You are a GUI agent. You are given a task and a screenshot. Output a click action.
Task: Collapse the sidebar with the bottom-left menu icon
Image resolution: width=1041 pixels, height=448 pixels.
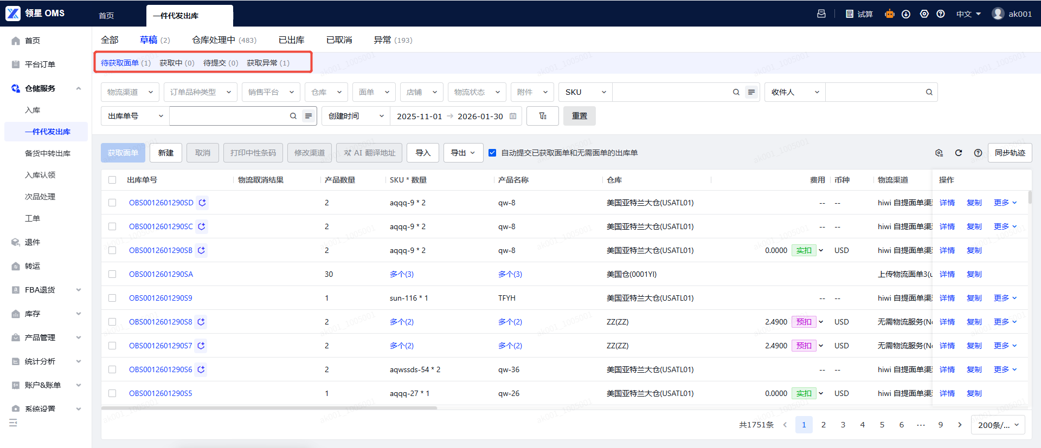[13, 423]
